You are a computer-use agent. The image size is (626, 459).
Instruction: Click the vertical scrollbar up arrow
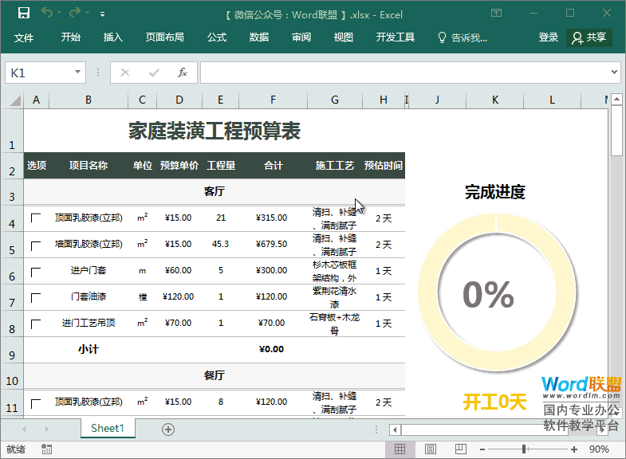click(616, 99)
